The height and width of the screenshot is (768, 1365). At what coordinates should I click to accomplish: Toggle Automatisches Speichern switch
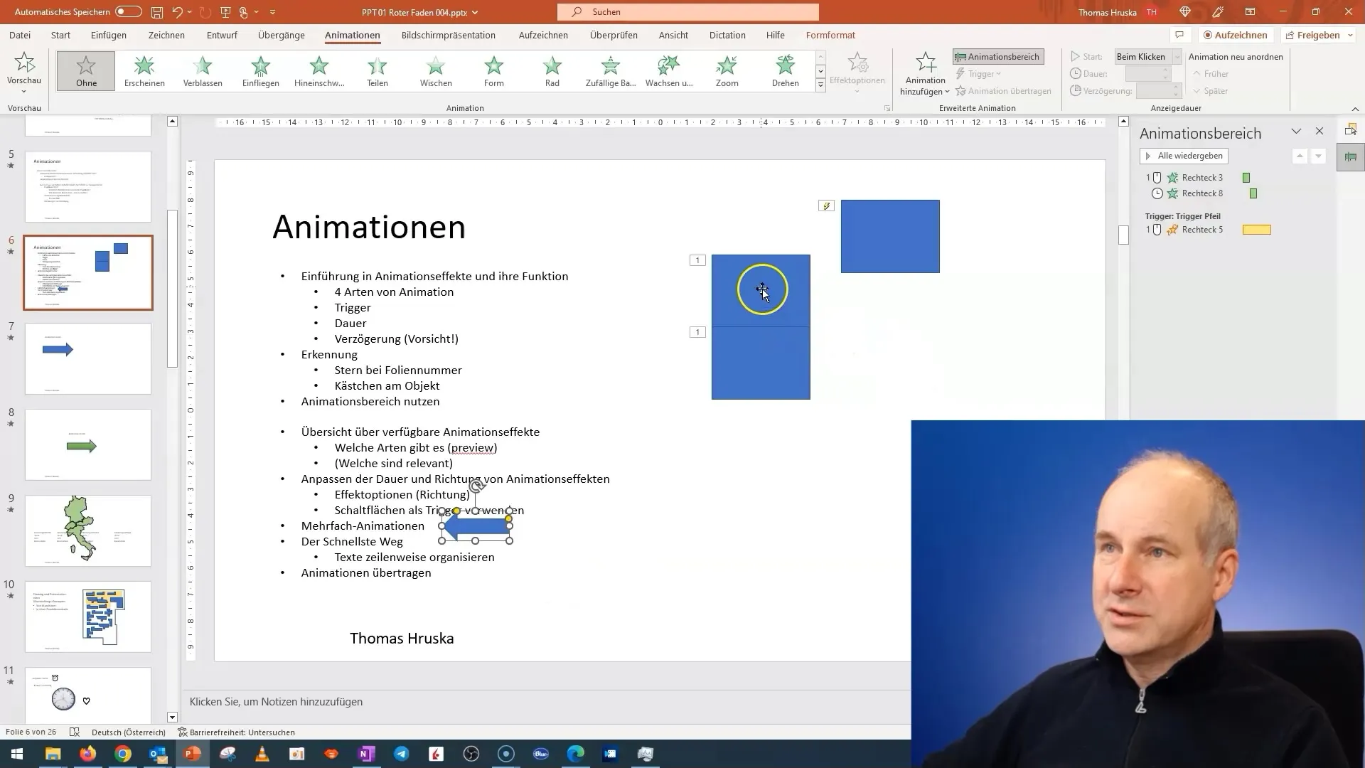(127, 11)
